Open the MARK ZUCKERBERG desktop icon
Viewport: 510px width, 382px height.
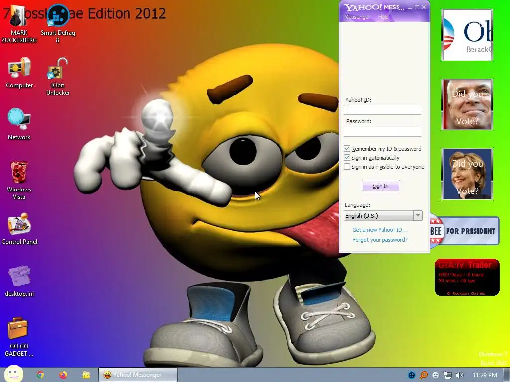(x=19, y=24)
